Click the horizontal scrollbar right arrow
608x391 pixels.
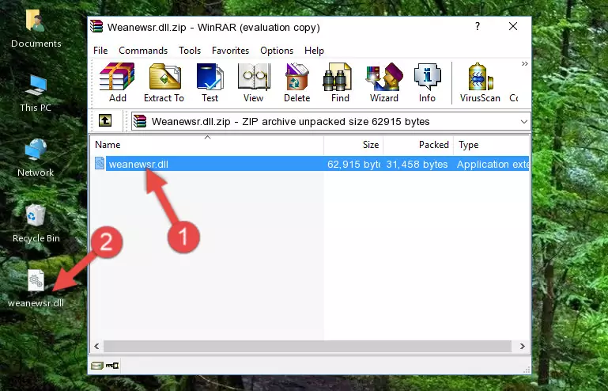[x=523, y=346]
